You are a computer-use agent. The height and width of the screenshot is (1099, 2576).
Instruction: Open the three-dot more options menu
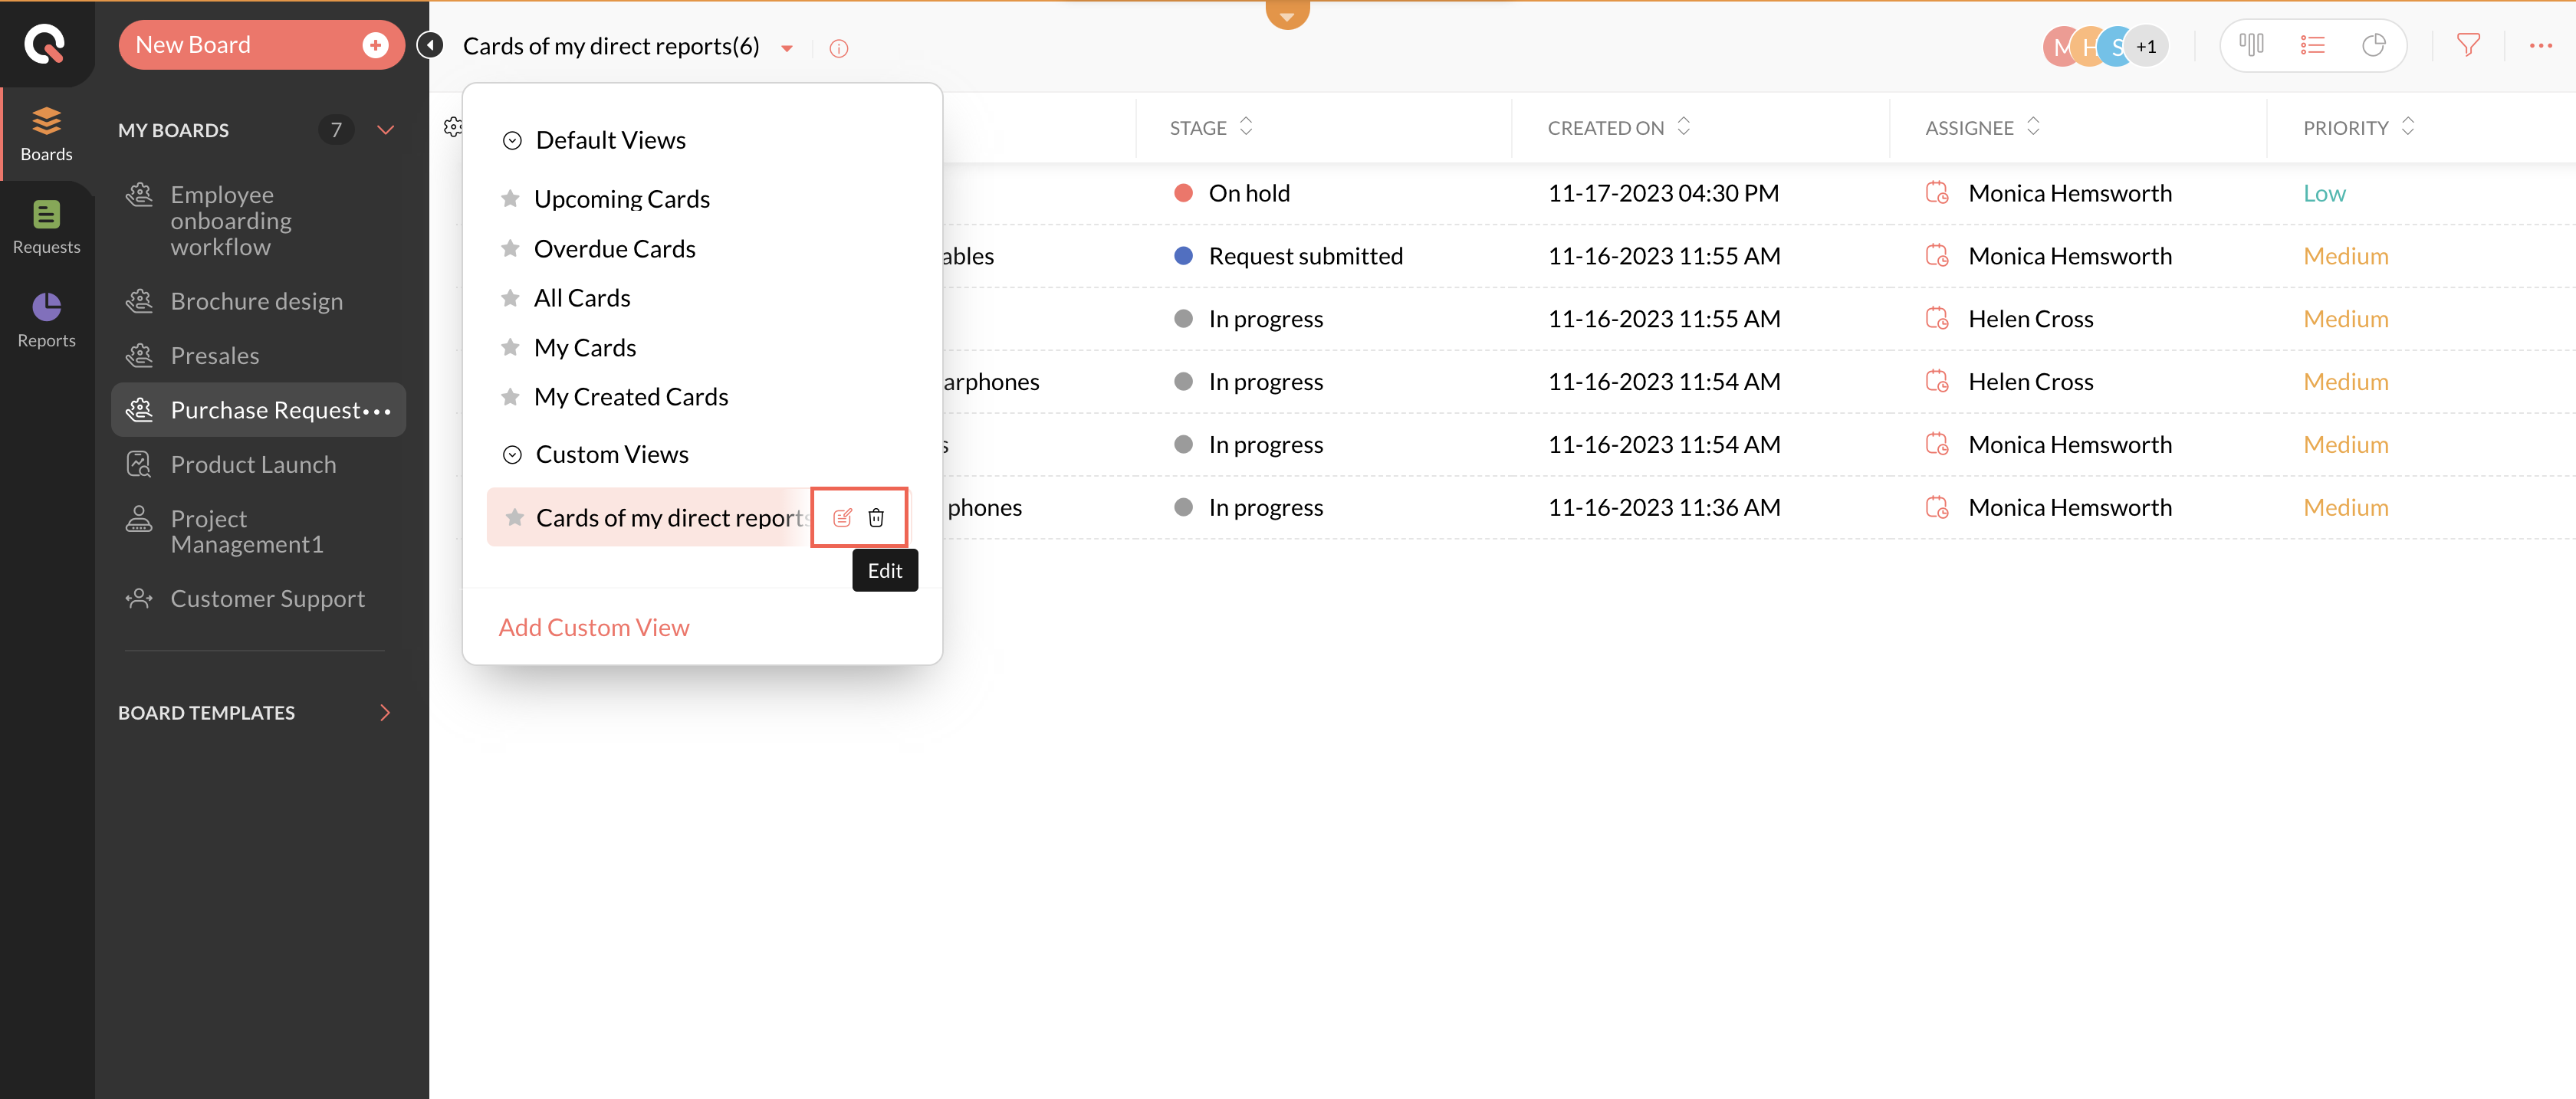(2540, 46)
